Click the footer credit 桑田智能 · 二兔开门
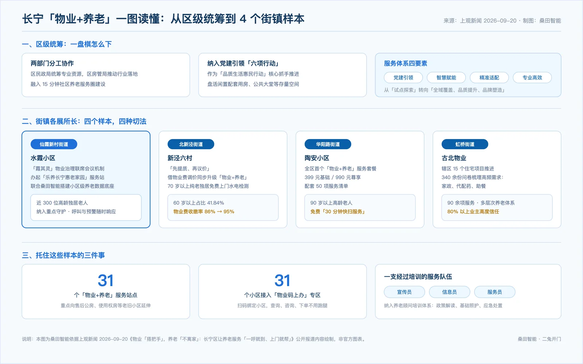 point(539,339)
